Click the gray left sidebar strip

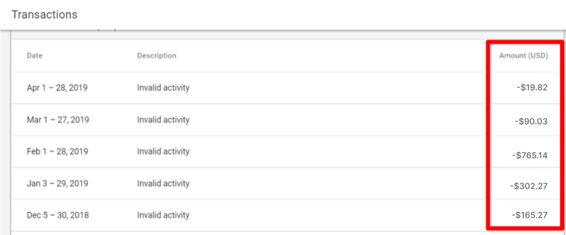click(x=5, y=133)
